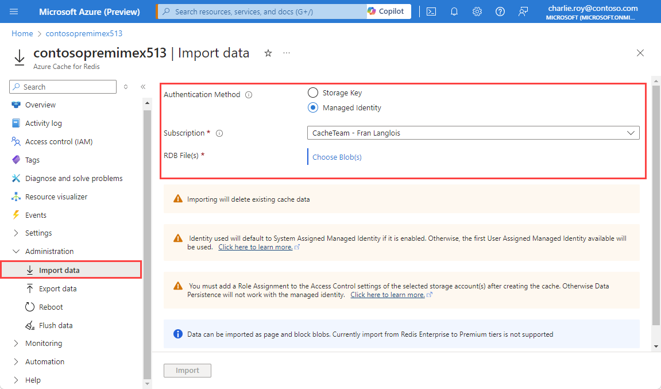Click the help question mark icon
The width and height of the screenshot is (661, 389).
click(x=500, y=11)
